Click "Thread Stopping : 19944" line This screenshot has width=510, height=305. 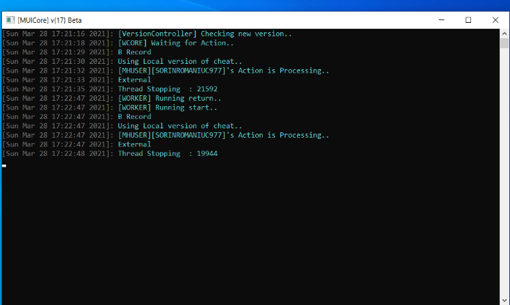point(168,153)
